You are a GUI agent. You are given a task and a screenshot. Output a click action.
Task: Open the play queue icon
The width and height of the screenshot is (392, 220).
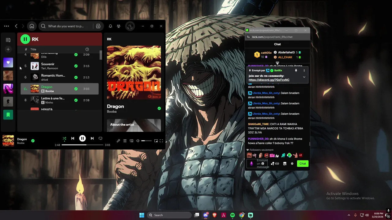click(125, 141)
